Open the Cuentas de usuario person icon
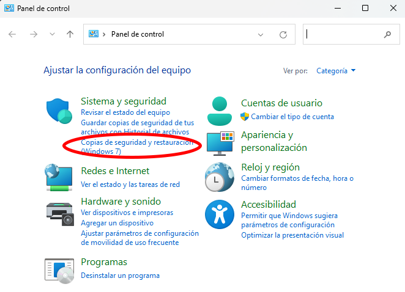Screen dimensions: 405x292 220,111
